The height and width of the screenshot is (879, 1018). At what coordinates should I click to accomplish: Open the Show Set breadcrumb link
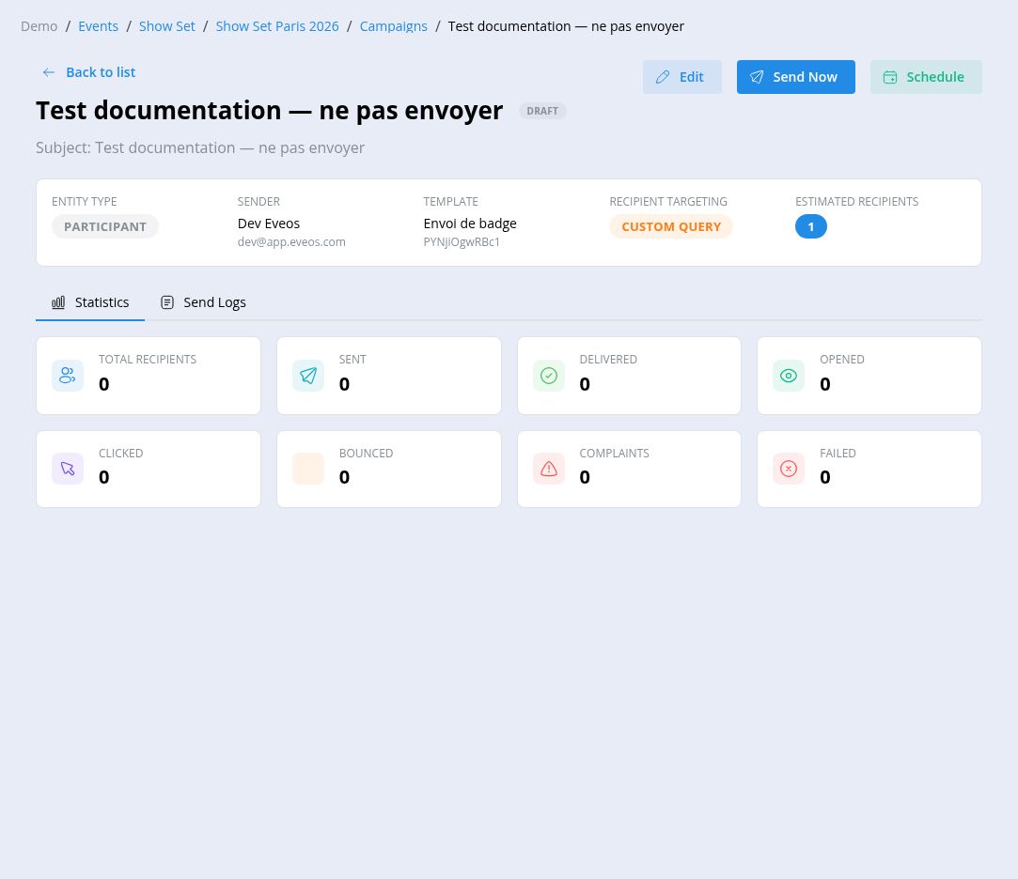click(x=167, y=26)
